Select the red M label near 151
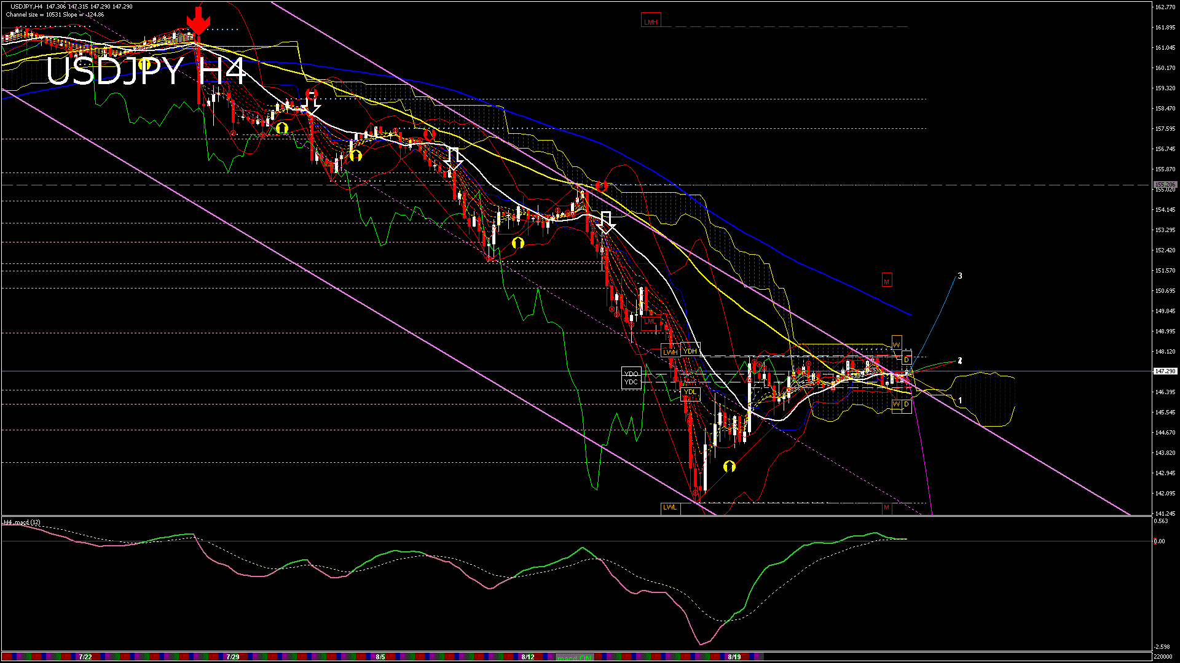The width and height of the screenshot is (1180, 663). 886,281
